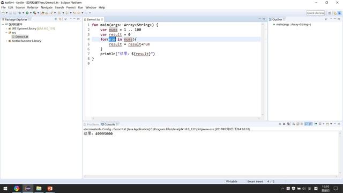
Task: Maximize the Console panel
Action: click(339, 124)
